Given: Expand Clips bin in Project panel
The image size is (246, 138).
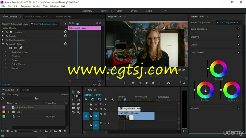Looking at the screenshot, I should [x=9, y=112].
